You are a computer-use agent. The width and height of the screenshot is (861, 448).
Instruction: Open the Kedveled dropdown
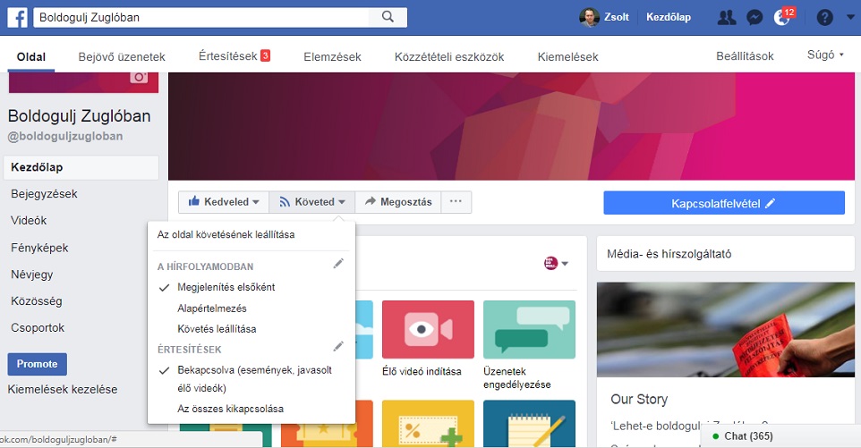click(x=224, y=202)
